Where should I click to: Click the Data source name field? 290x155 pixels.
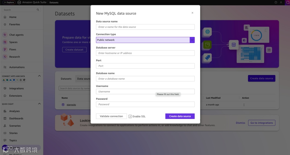(145, 27)
